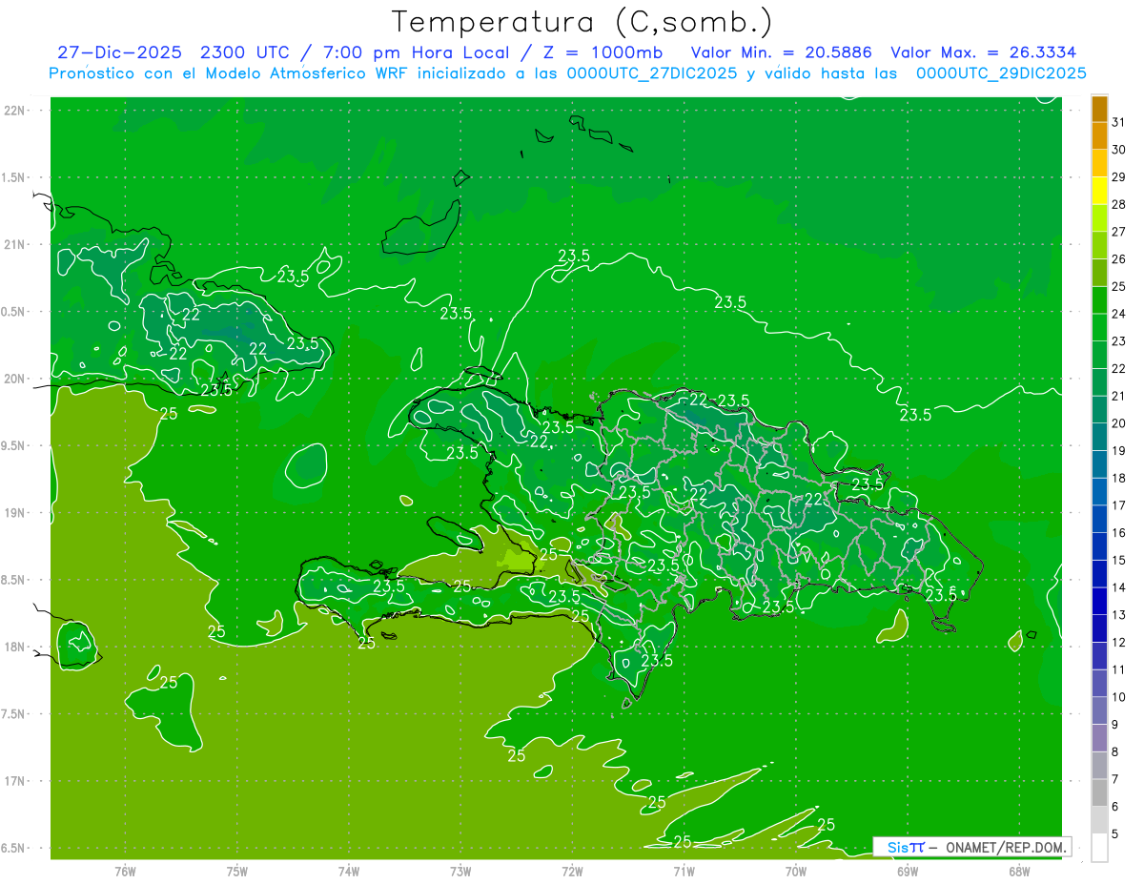Click the latitude axis label '20N'
This screenshot has height=884, width=1144.
click(15, 379)
